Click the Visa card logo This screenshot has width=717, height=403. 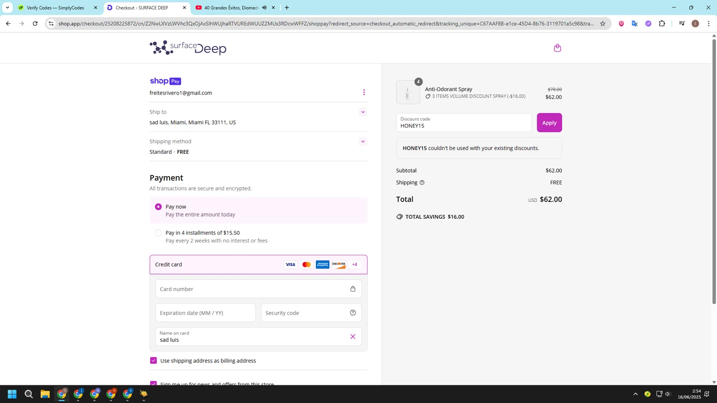(290, 265)
